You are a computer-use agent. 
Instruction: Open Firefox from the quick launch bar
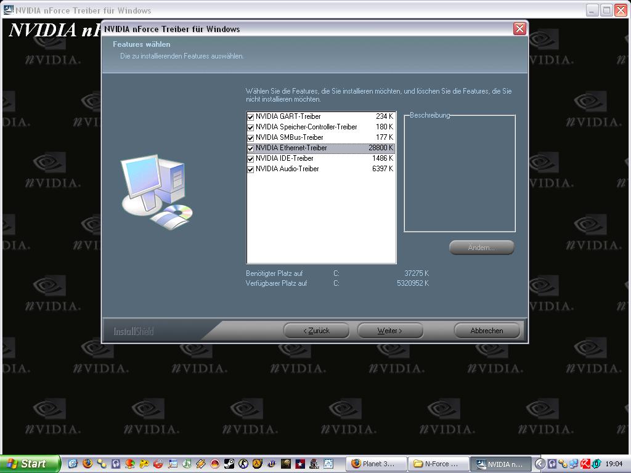[88, 463]
